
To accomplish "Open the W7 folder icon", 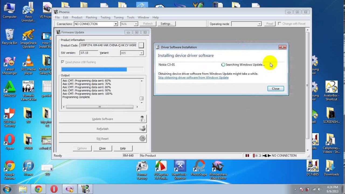I will [x=28, y=116].
